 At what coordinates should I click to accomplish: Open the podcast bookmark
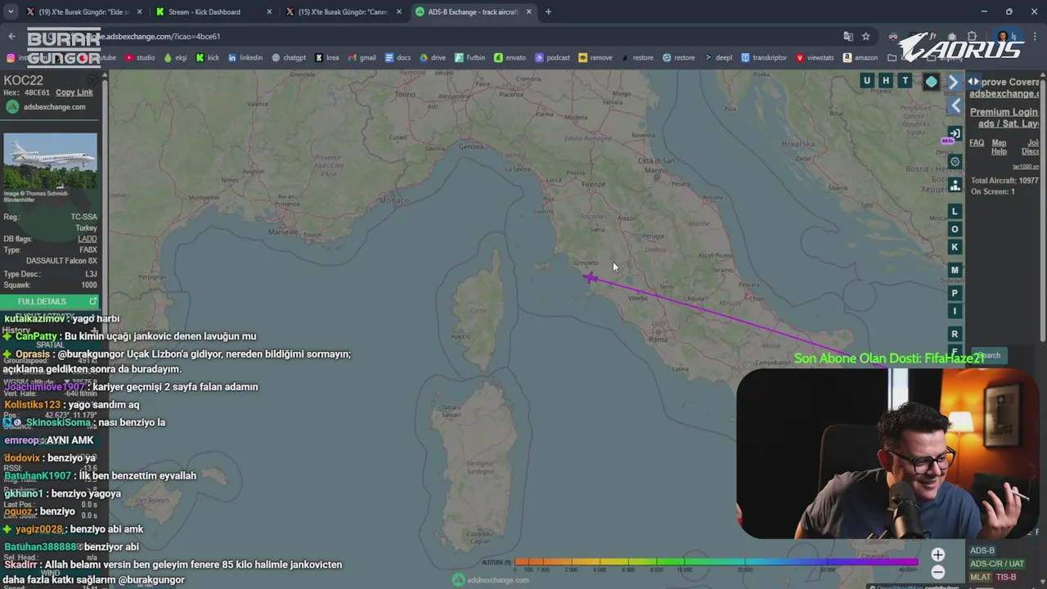[x=552, y=57]
